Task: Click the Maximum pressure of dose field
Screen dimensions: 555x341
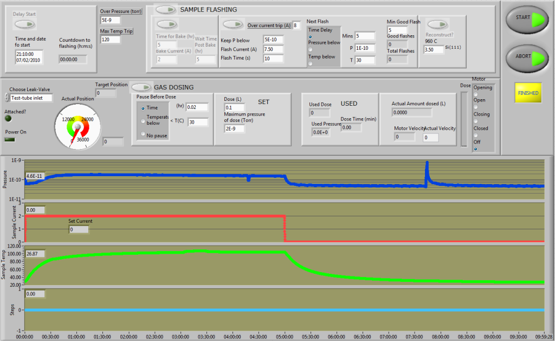Action: pos(234,128)
